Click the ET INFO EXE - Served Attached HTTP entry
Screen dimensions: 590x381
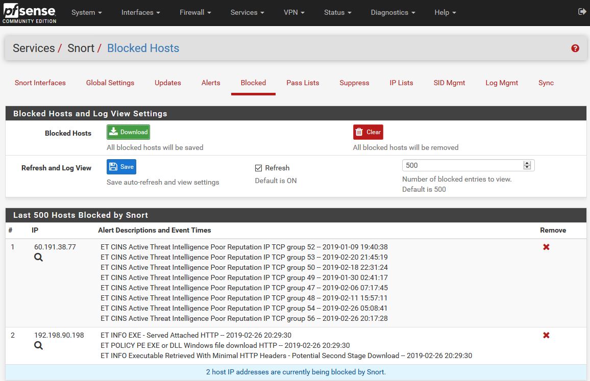[x=196, y=335]
